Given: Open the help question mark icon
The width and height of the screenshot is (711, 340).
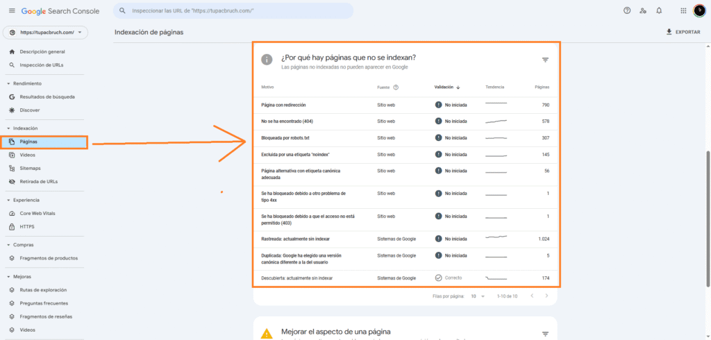Looking at the screenshot, I should 627,10.
